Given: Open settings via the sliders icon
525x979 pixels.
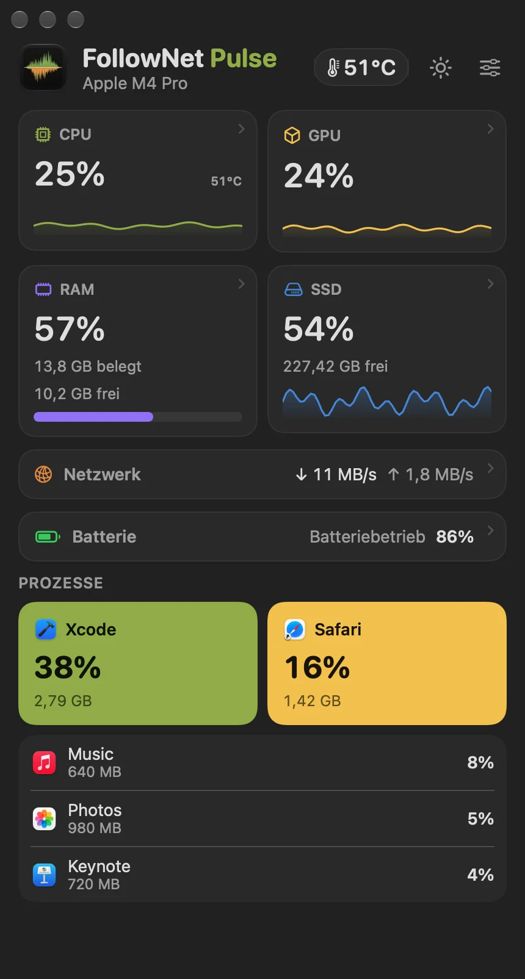Looking at the screenshot, I should [490, 68].
